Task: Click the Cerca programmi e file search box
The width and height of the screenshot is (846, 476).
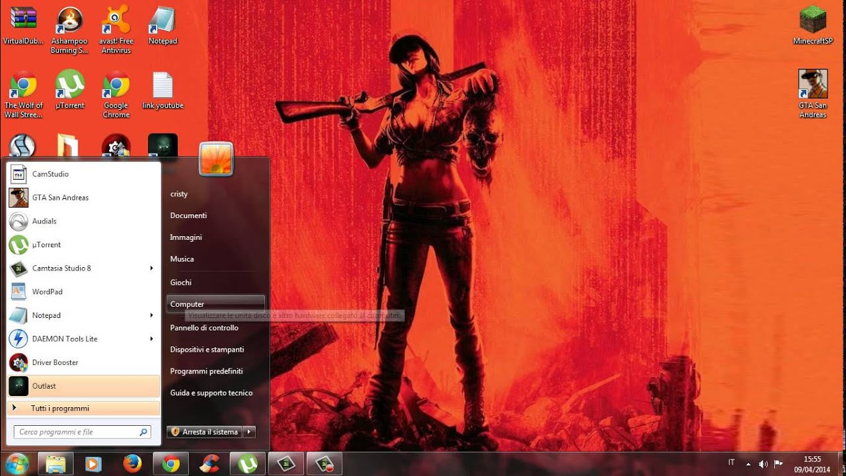Action: [x=83, y=432]
